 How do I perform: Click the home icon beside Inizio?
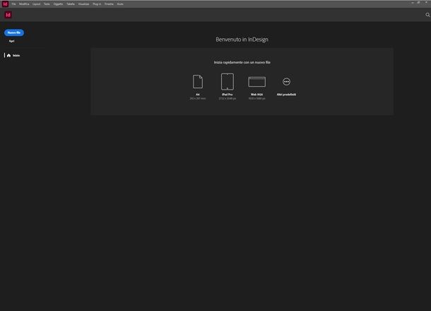pos(8,56)
